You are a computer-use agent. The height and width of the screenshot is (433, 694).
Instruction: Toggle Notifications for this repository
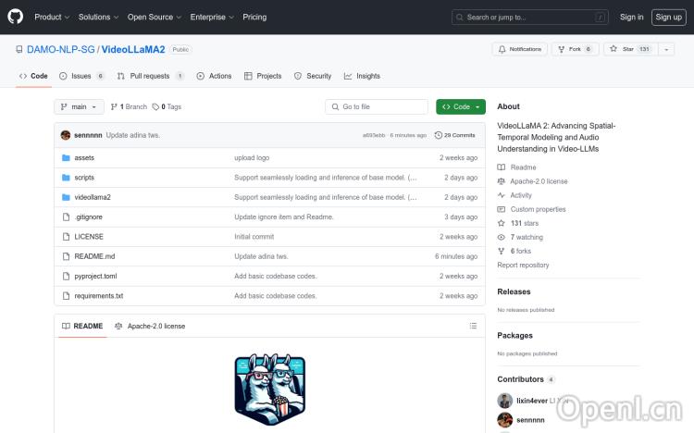[x=519, y=49]
